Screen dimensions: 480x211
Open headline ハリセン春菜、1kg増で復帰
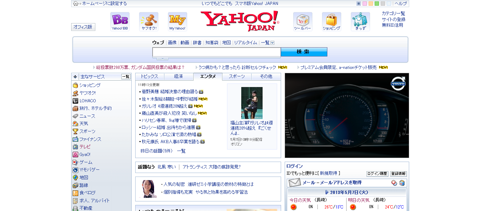pos(167,120)
